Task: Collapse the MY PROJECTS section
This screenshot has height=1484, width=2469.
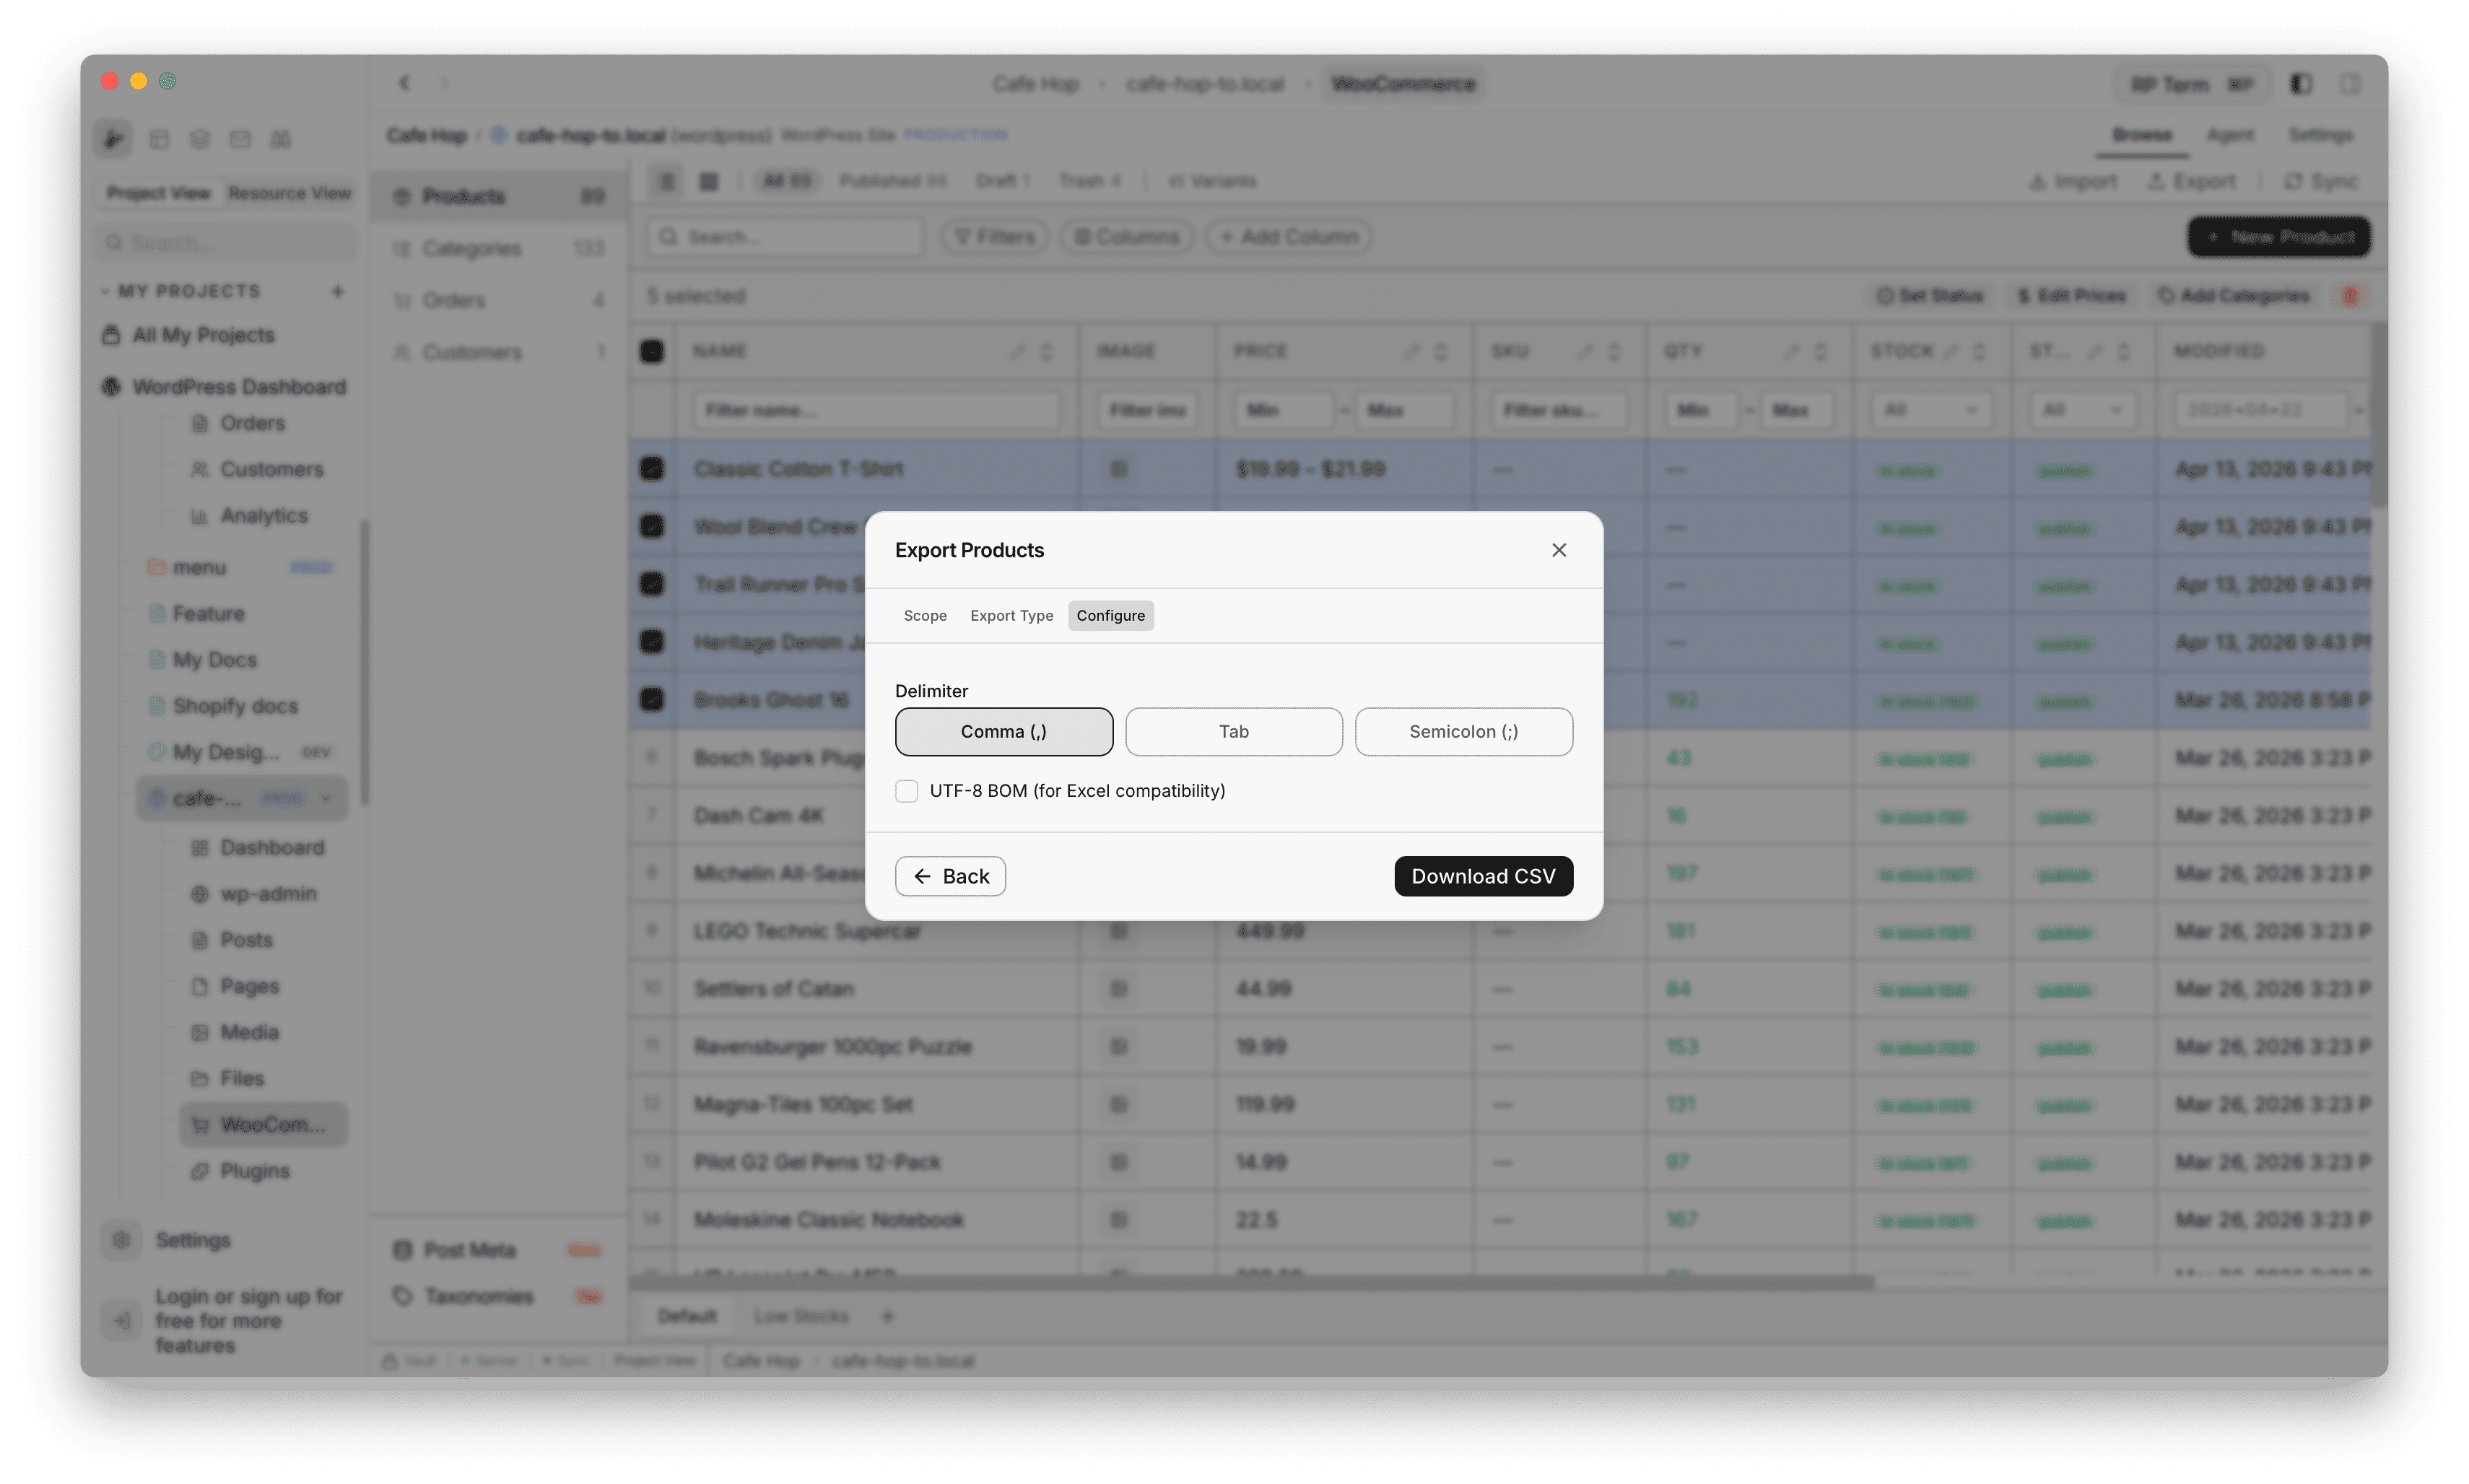Action: click(x=106, y=291)
